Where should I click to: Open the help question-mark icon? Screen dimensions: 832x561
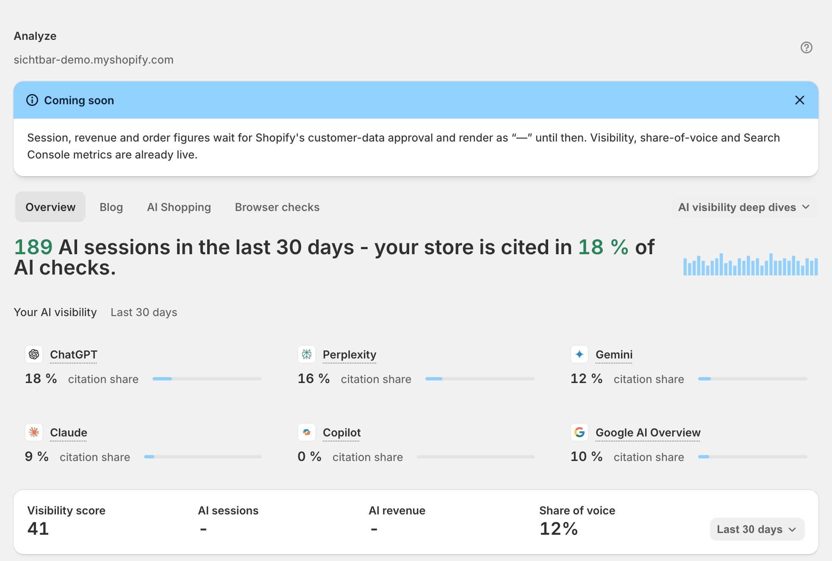click(x=806, y=47)
